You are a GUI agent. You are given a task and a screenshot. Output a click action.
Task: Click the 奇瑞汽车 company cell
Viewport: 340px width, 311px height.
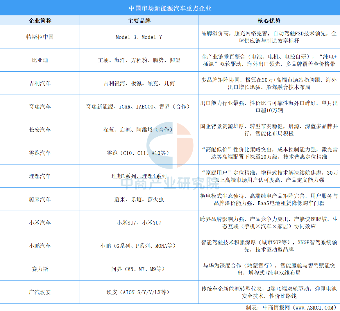coord(40,106)
